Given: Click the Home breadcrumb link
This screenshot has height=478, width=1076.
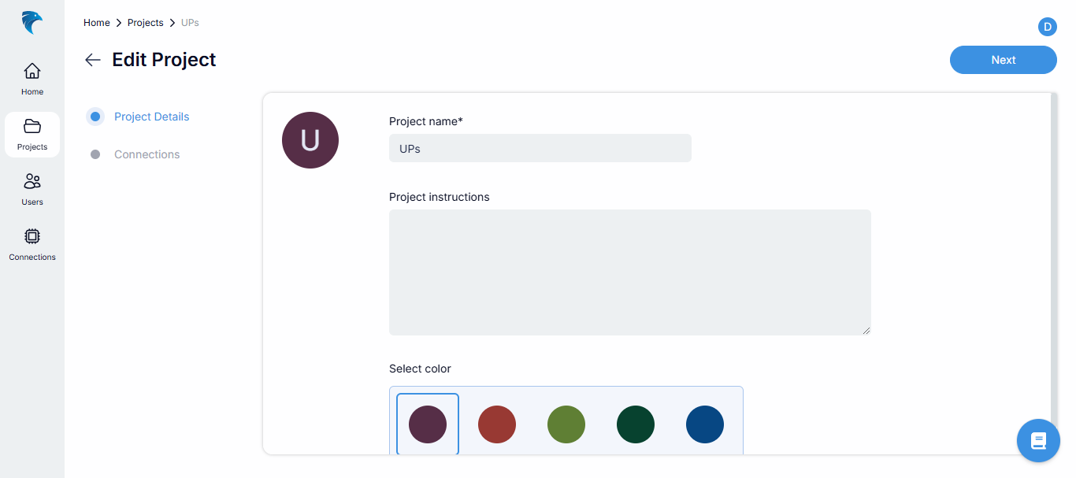Looking at the screenshot, I should 97,23.
